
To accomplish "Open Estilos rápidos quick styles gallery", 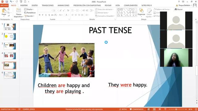I will pyautogui.click(x=149, y=13).
